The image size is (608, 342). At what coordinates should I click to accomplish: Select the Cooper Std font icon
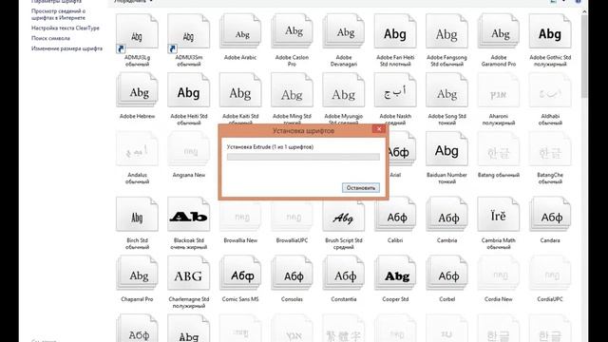point(395,274)
